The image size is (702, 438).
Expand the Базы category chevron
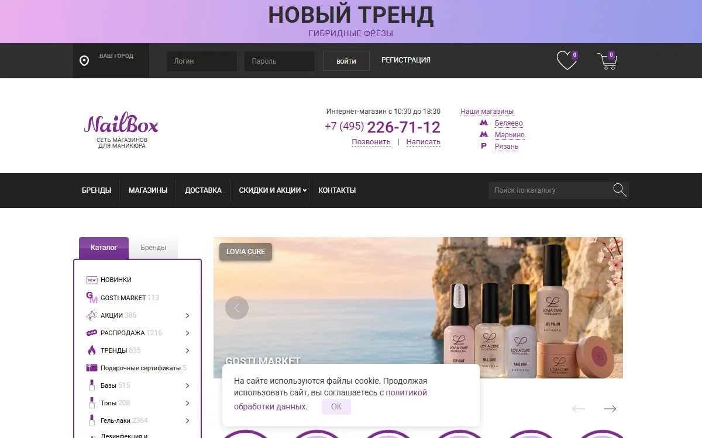pyautogui.click(x=187, y=385)
